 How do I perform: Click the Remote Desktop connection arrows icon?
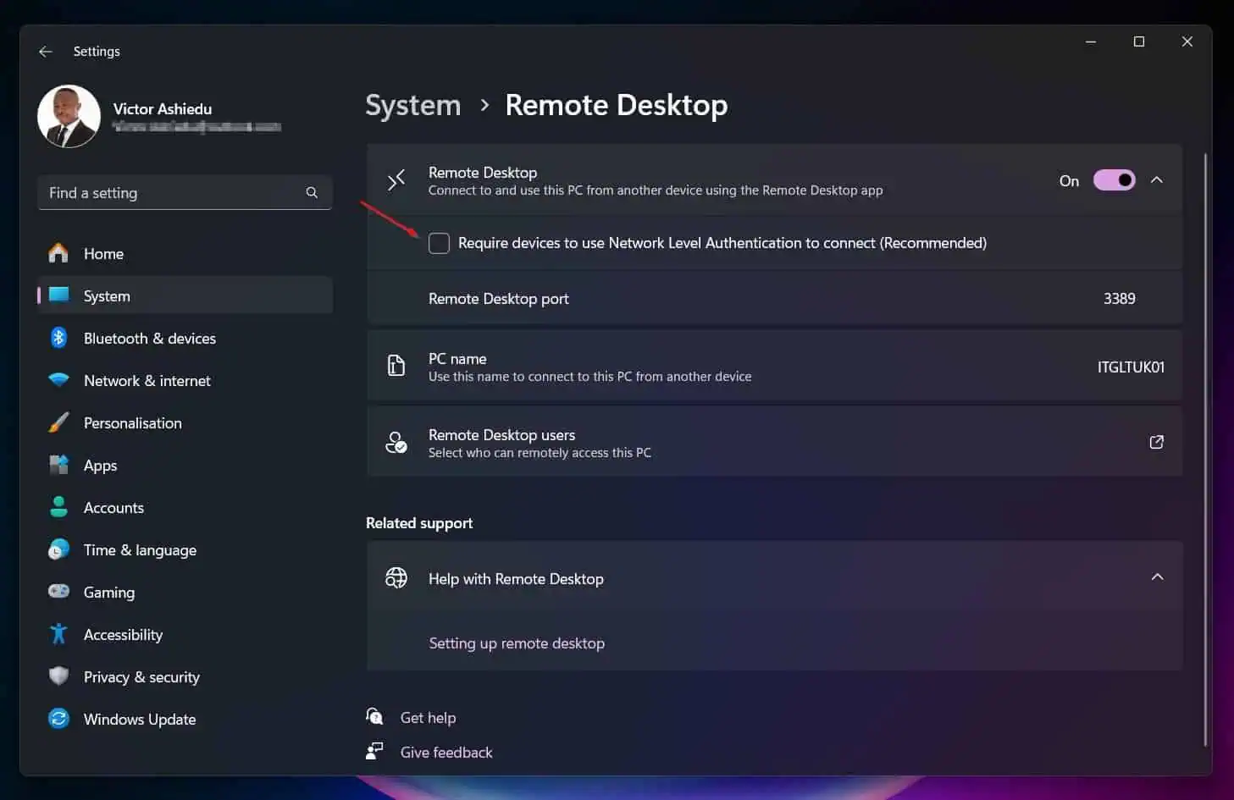click(x=396, y=179)
